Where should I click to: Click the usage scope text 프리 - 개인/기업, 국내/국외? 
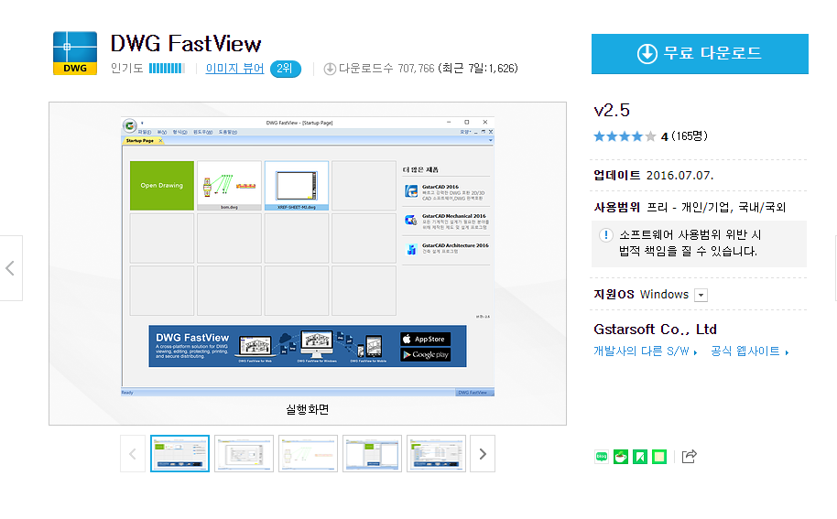[716, 208]
